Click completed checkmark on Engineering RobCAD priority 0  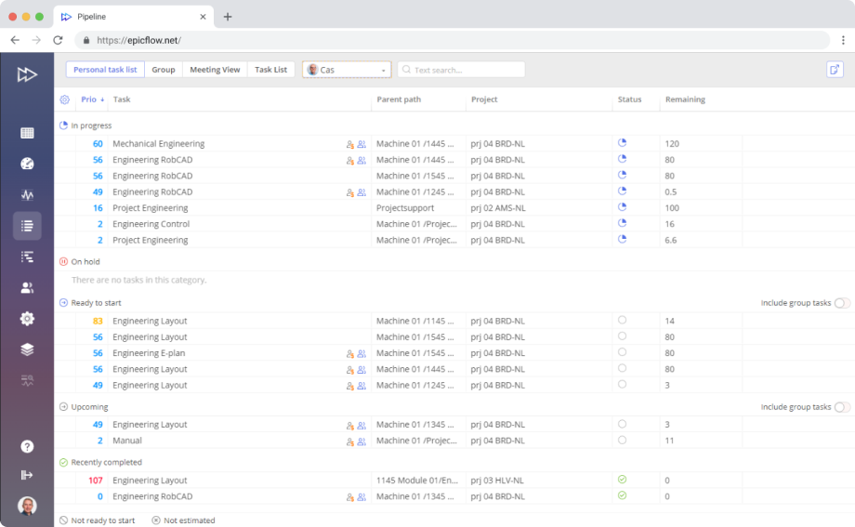622,495
